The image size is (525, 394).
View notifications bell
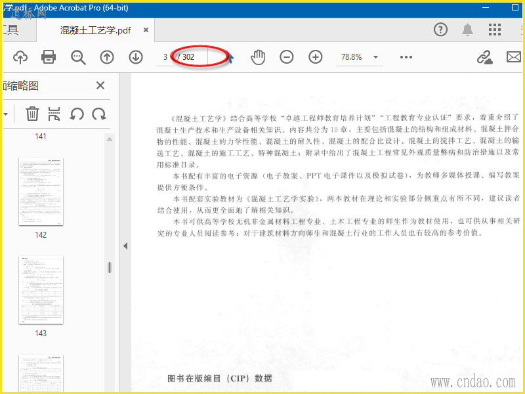[x=467, y=30]
